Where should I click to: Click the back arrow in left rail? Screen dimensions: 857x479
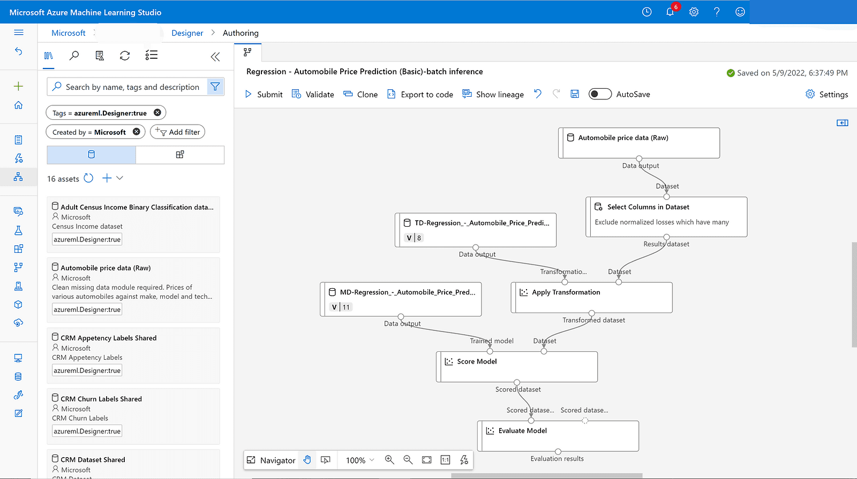point(19,51)
